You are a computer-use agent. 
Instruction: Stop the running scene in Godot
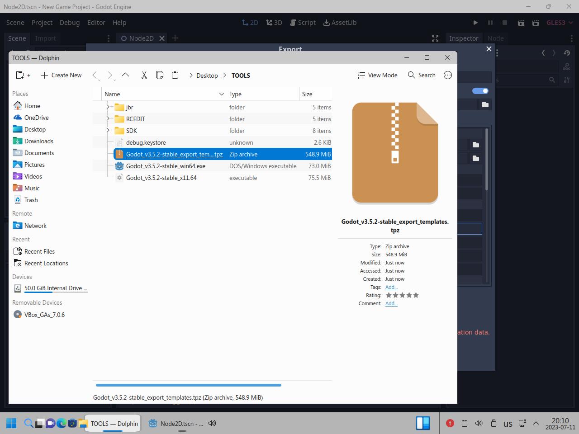tap(505, 23)
